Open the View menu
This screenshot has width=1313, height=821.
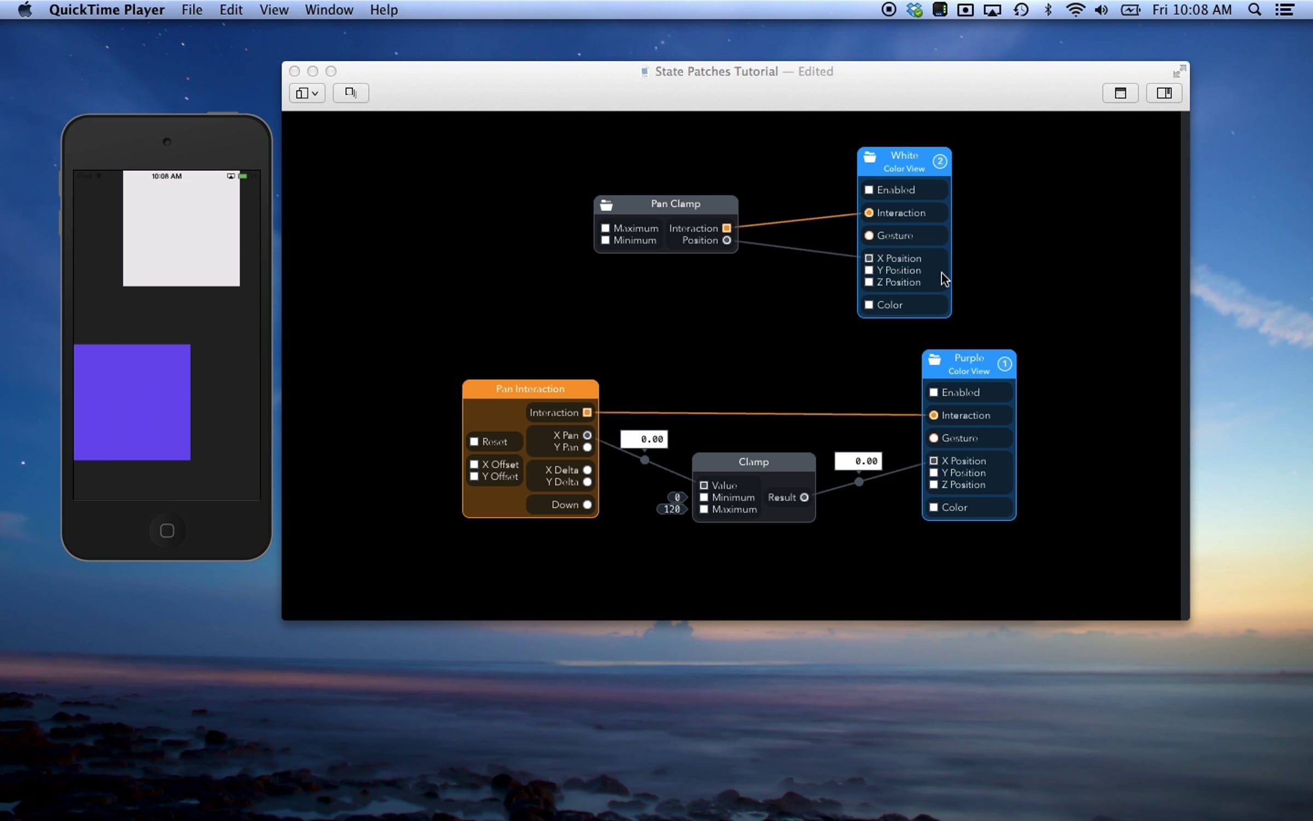pos(274,10)
